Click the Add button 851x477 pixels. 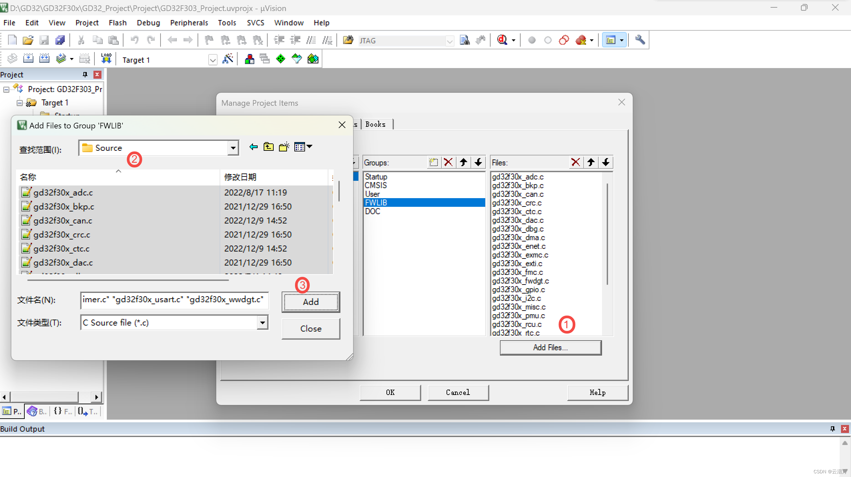coord(311,302)
